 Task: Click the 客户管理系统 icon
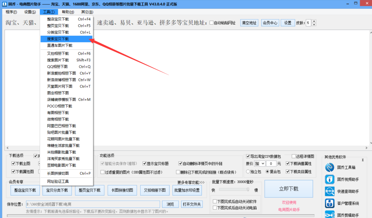[x=330, y=203]
